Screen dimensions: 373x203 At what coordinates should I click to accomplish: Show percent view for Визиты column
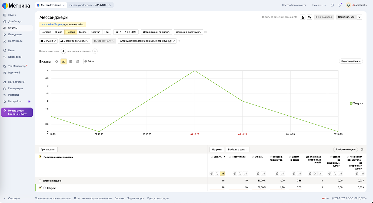(217, 174)
